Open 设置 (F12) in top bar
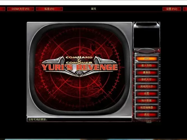 click(172, 9)
